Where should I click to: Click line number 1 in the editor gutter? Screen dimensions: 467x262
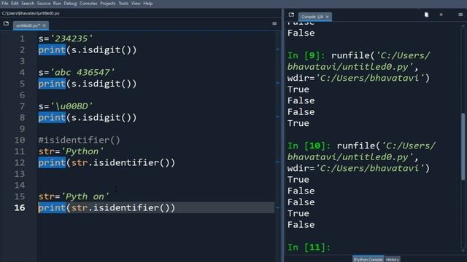tap(22, 39)
